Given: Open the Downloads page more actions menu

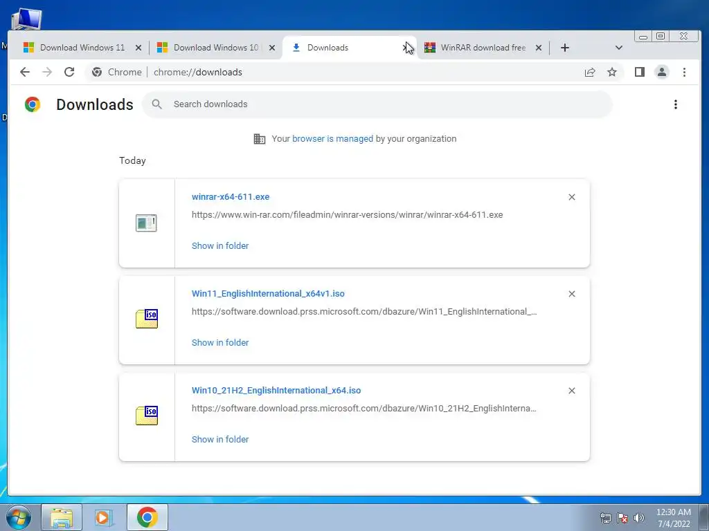Looking at the screenshot, I should 676,104.
